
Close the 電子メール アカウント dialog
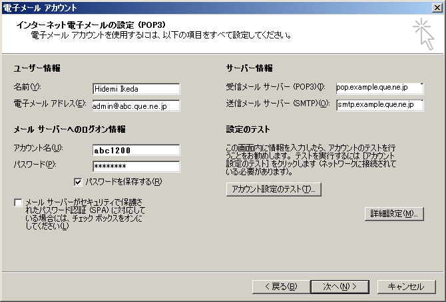click(x=437, y=8)
